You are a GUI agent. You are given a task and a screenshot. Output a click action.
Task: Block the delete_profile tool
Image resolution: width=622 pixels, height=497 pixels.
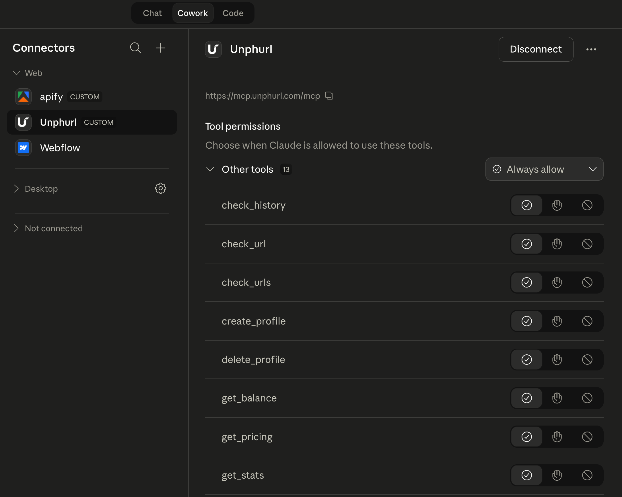pos(587,359)
